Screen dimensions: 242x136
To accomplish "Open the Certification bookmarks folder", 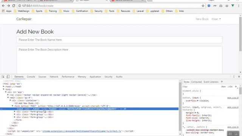I will (x=80, y=11).
